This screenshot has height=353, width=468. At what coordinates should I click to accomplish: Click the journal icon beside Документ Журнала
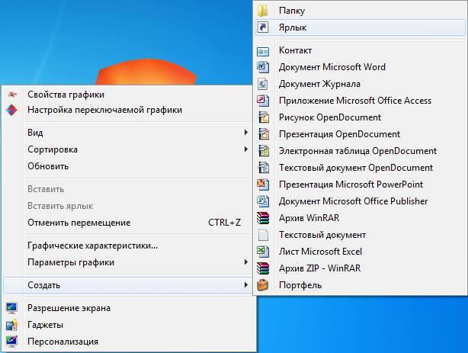point(263,84)
